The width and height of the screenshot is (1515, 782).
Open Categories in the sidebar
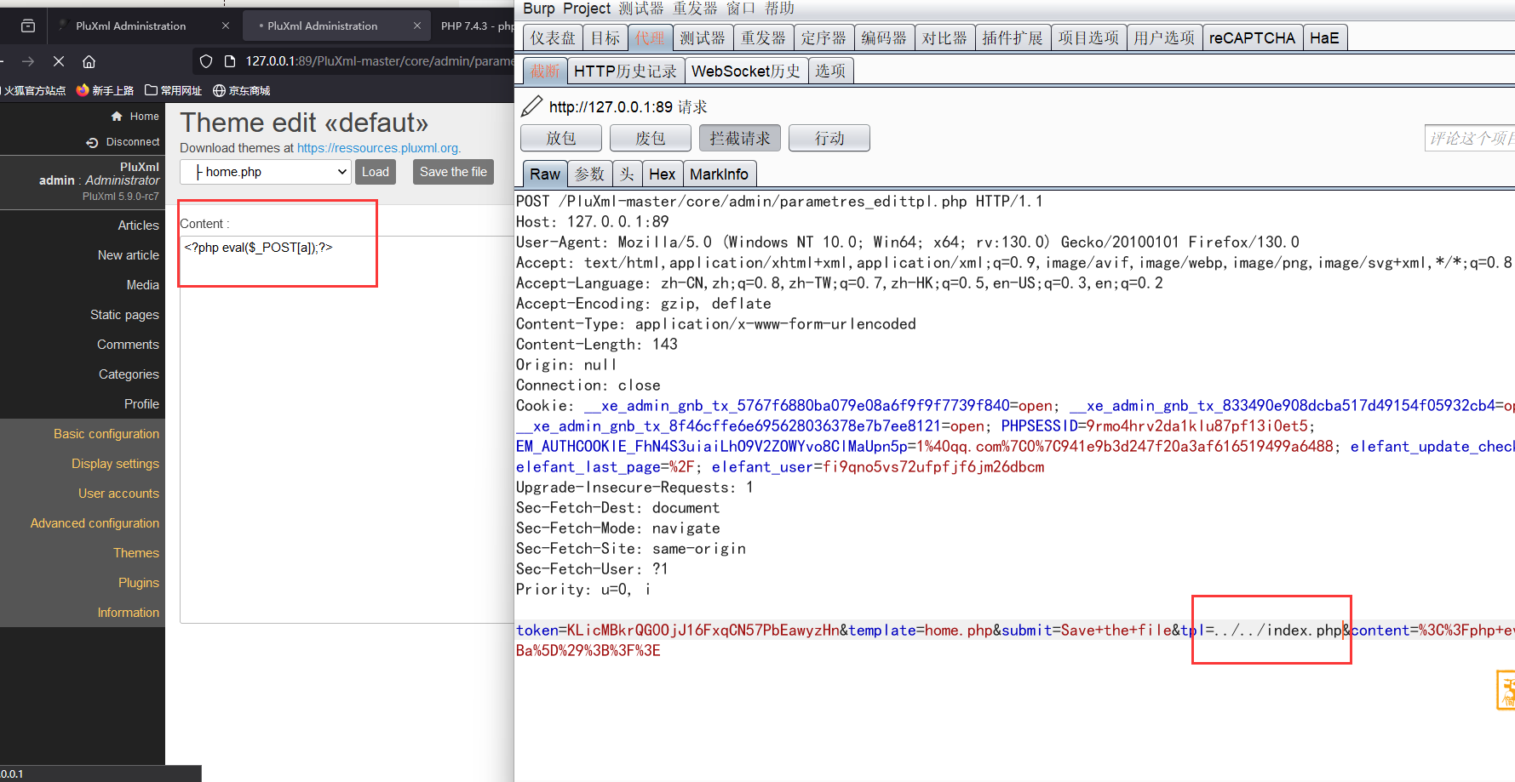point(129,374)
